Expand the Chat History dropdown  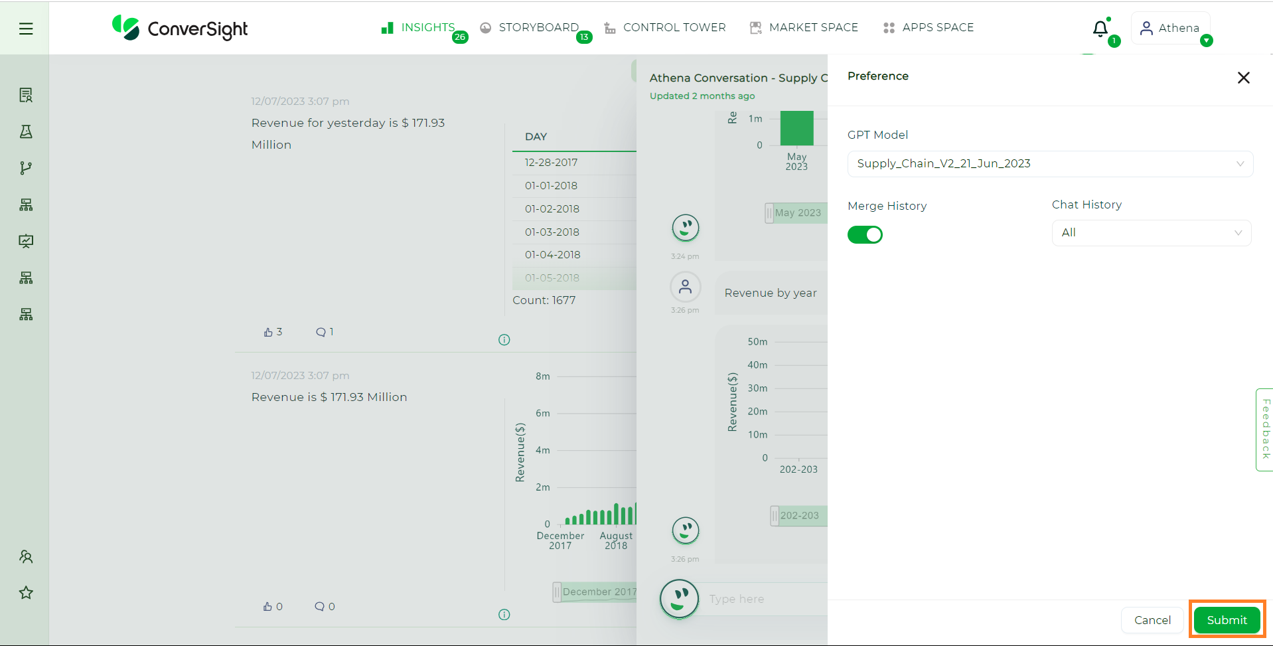1151,233
